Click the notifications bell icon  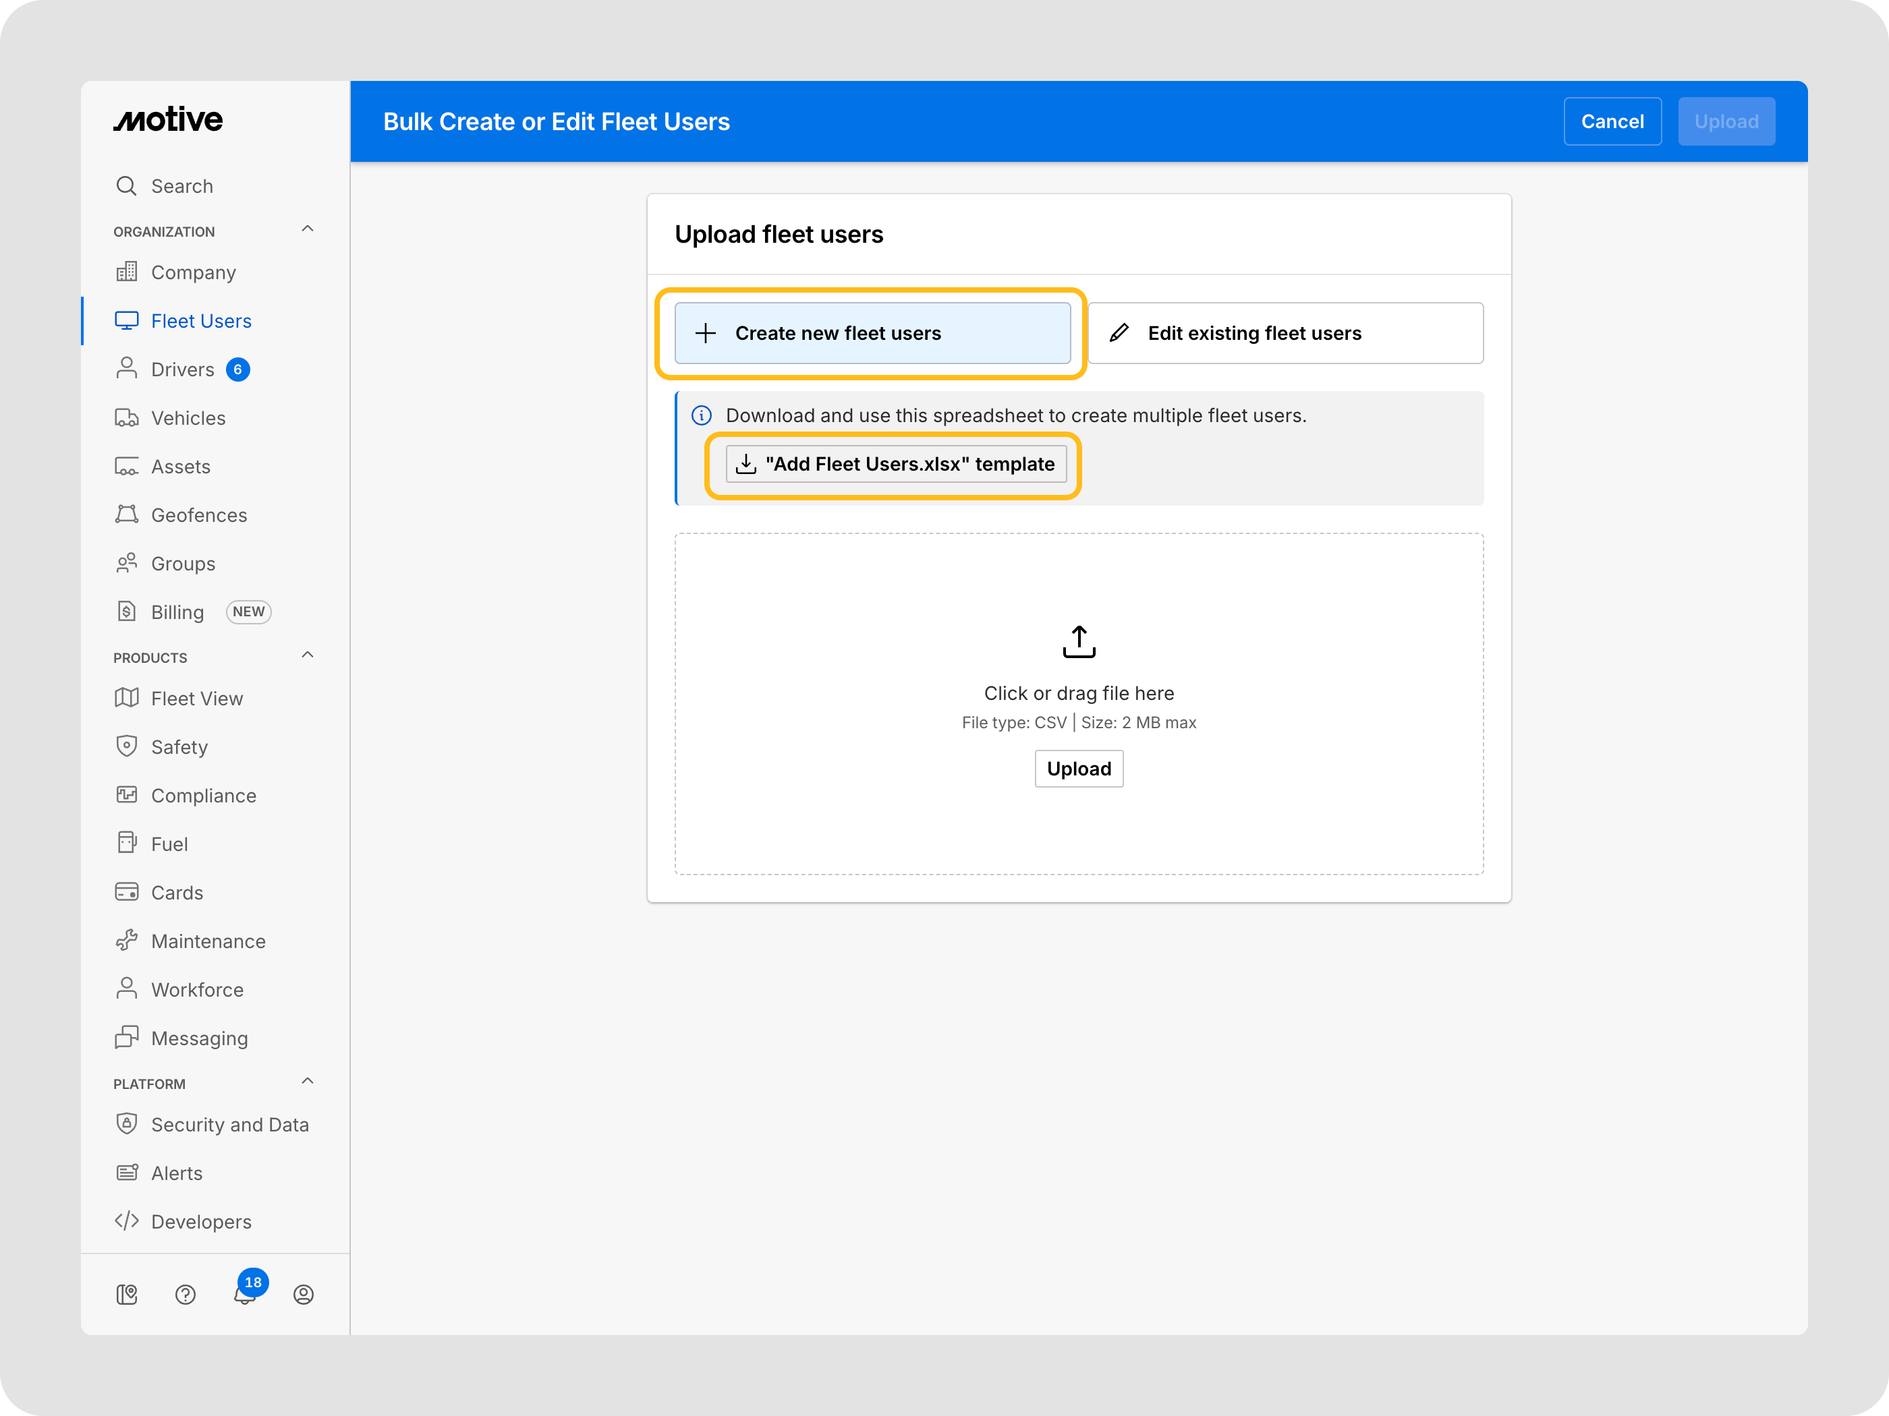coord(244,1295)
